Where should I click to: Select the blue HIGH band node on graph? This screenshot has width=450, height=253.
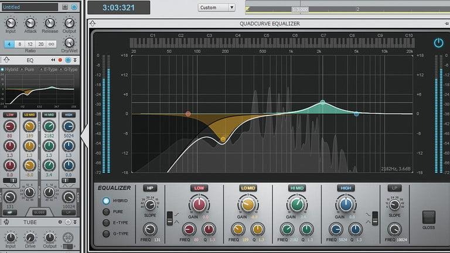pos(356,114)
